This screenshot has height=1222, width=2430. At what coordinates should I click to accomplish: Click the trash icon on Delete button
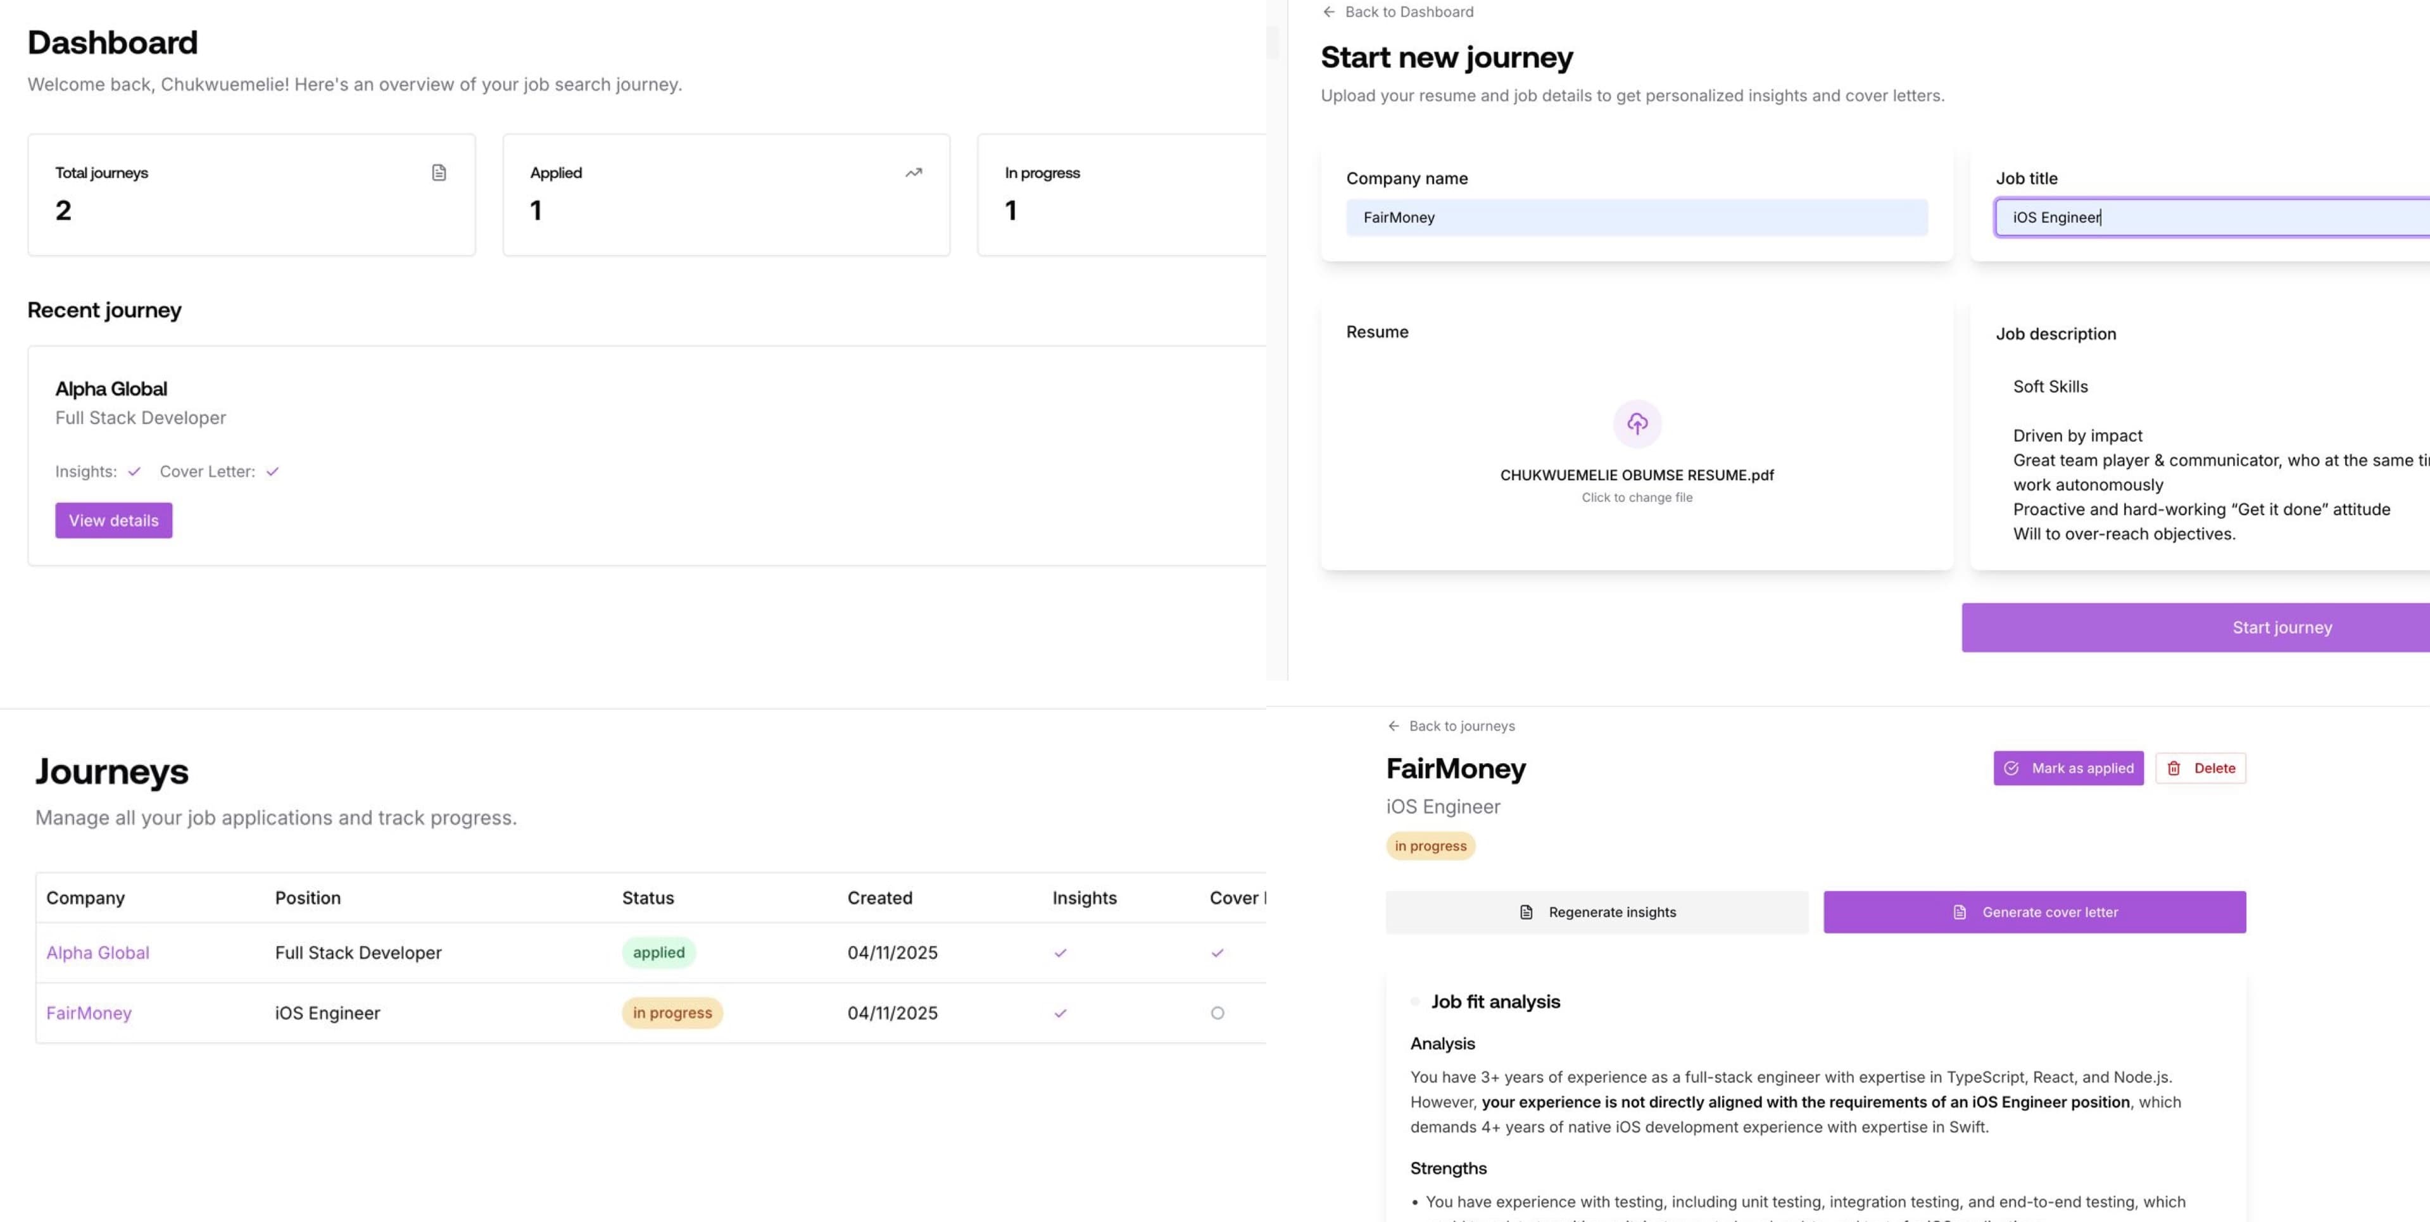pyautogui.click(x=2174, y=768)
